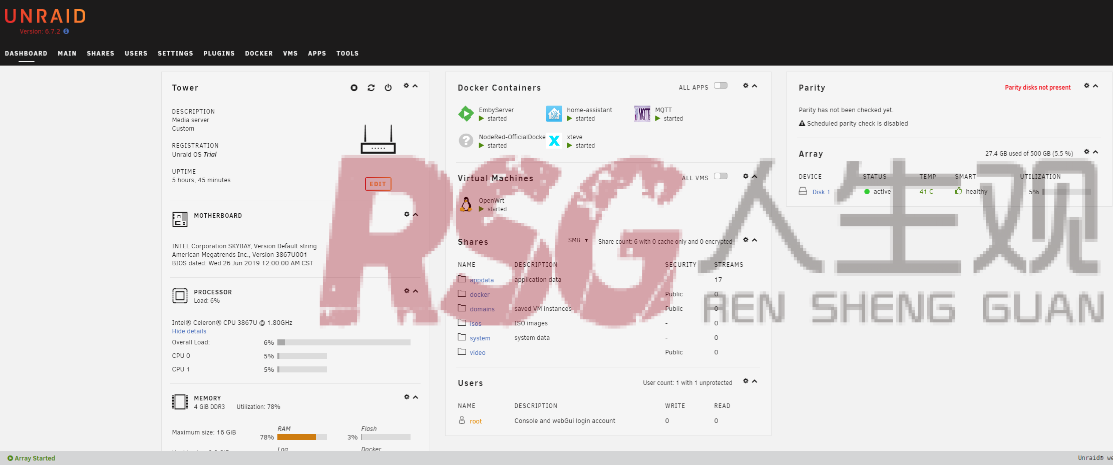Click the Parity gear icon

1086,86
